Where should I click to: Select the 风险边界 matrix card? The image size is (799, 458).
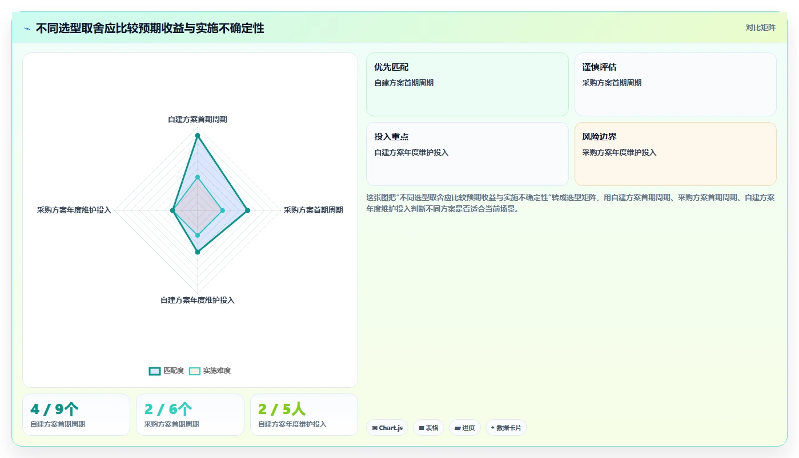tap(675, 154)
